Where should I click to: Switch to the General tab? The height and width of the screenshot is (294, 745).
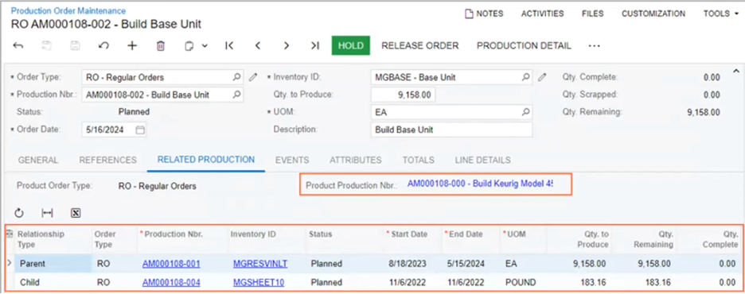coord(38,161)
